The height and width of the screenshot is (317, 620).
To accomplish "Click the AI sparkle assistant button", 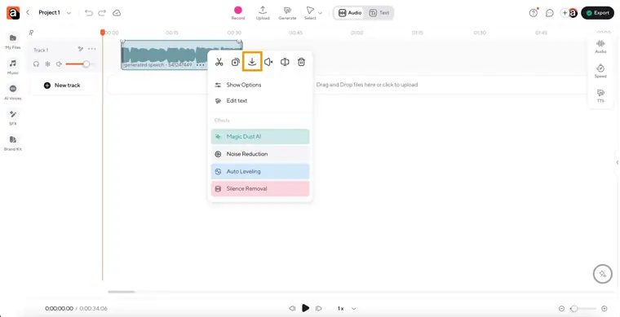I will pos(602,273).
